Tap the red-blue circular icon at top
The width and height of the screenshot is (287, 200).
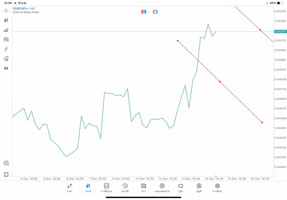pos(155,11)
